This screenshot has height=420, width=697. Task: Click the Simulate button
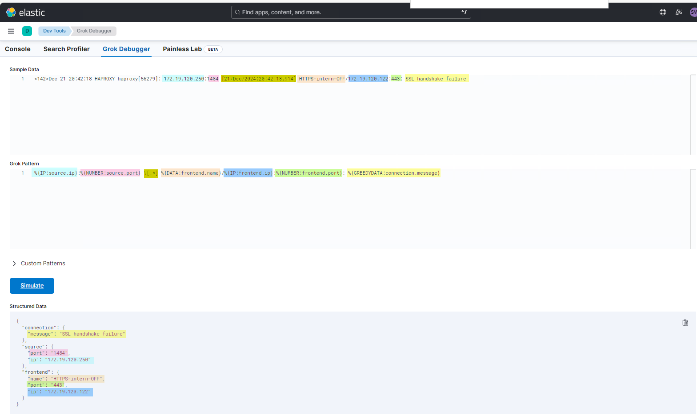point(32,286)
